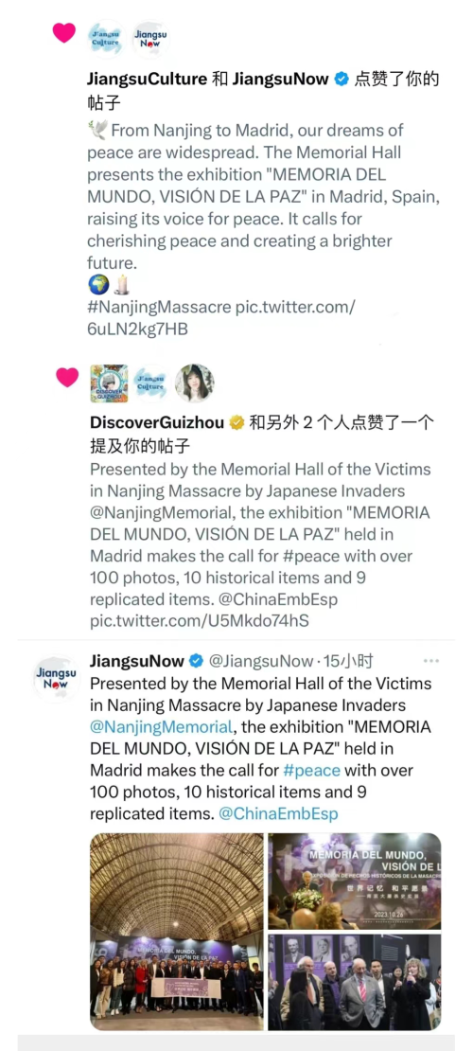Open the photo of men in suits
This screenshot has width=473, height=1051.
tap(355, 982)
